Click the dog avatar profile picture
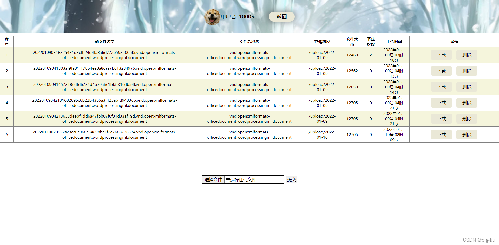 point(212,17)
